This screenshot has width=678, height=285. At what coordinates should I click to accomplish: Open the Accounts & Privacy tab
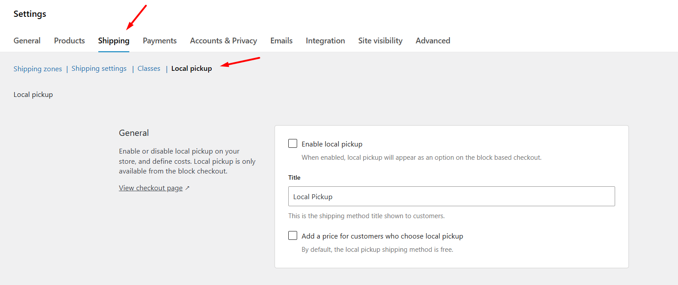(x=224, y=41)
